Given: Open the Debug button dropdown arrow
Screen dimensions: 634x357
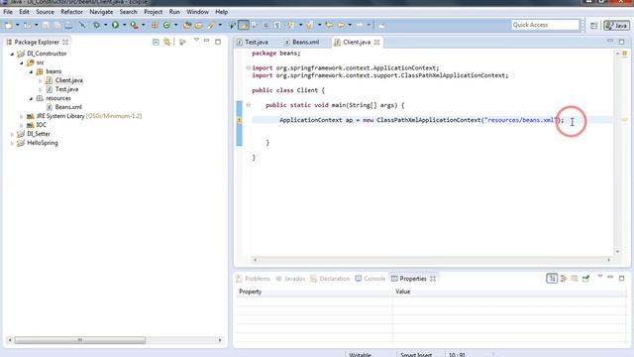Looking at the screenshot, I should click(106, 25).
